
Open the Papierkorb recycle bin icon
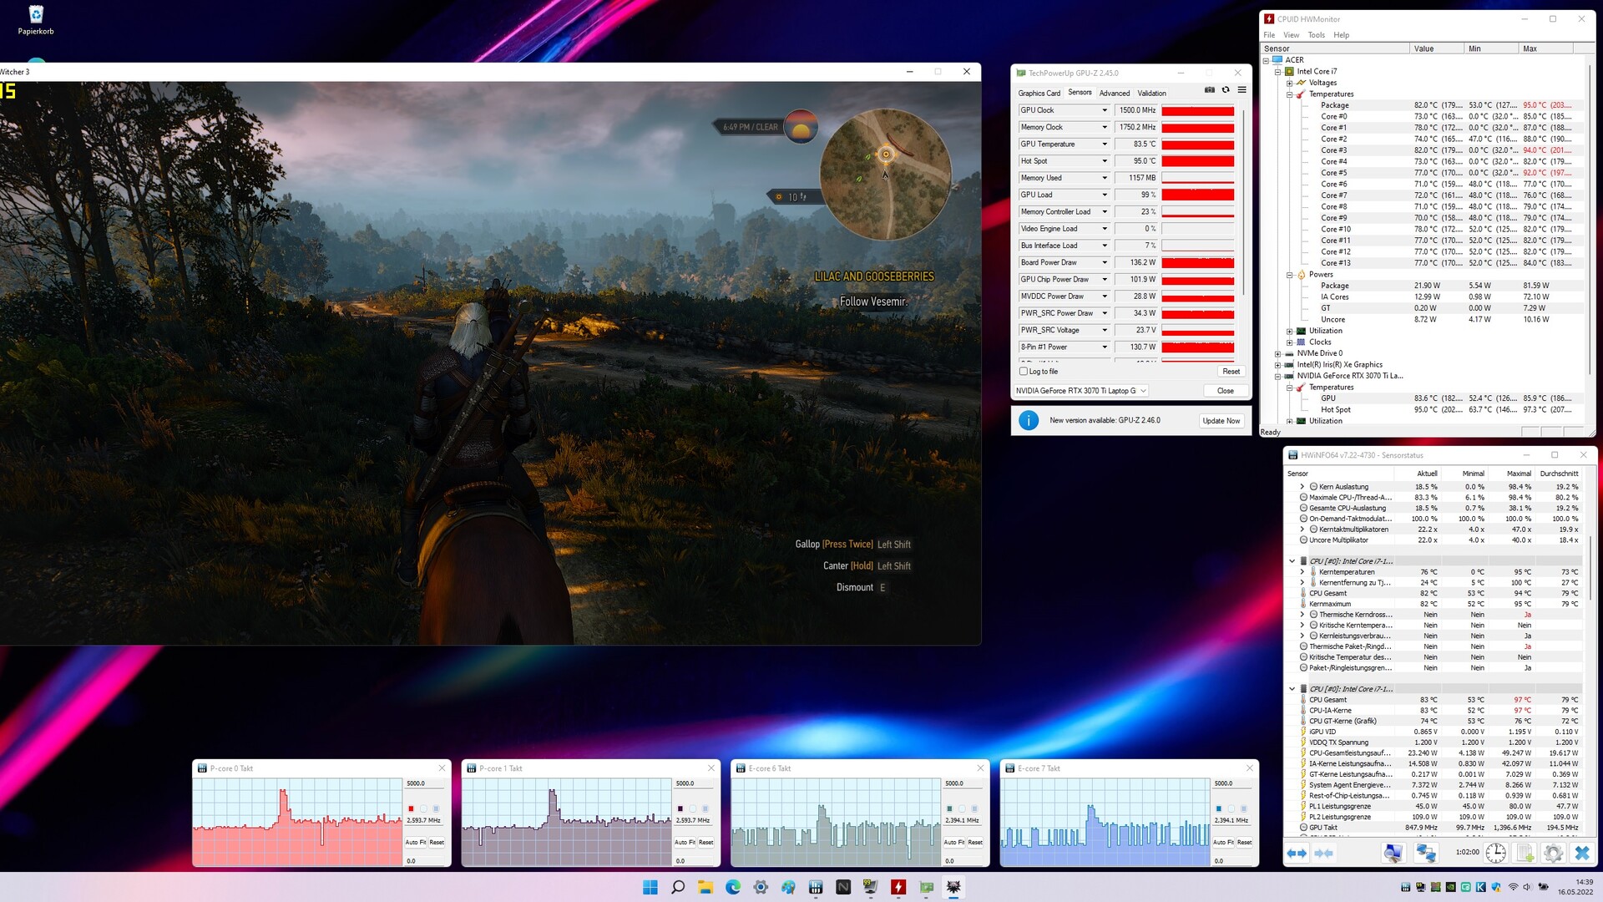click(x=36, y=20)
